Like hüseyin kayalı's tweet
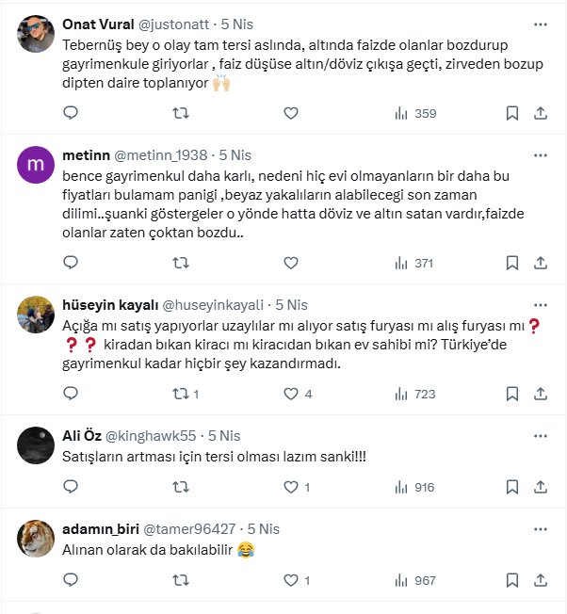The height and width of the screenshot is (614, 567). tap(291, 395)
